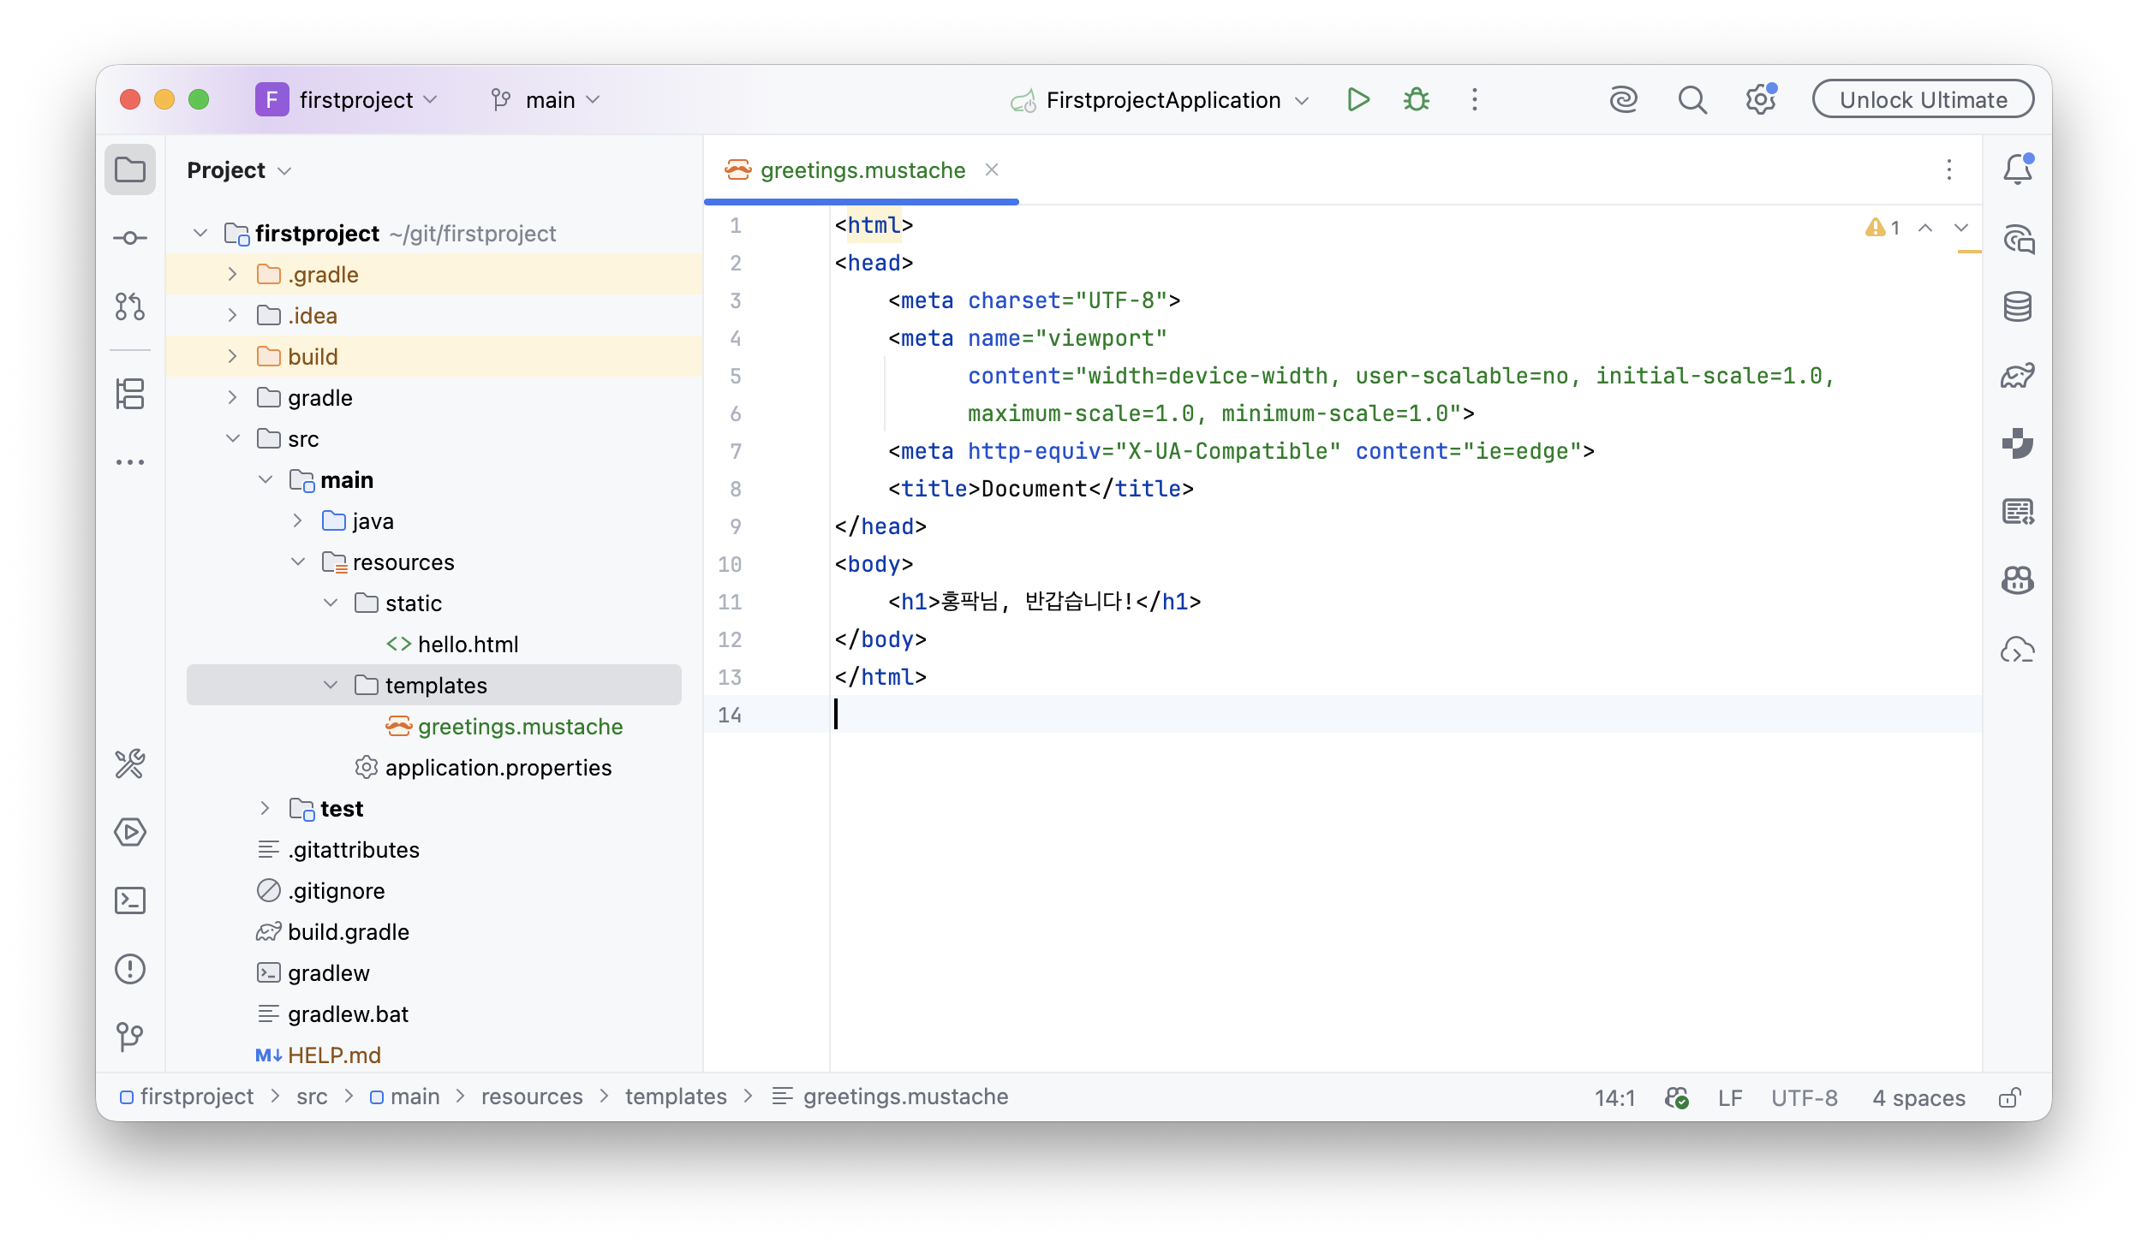This screenshot has height=1248, width=2148.
Task: Open the Endpoints tool window on the right sidebar
Action: (2018, 512)
